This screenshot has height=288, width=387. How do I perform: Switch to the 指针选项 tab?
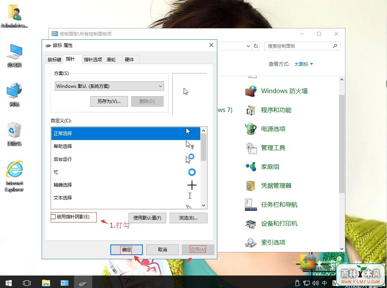93,59
